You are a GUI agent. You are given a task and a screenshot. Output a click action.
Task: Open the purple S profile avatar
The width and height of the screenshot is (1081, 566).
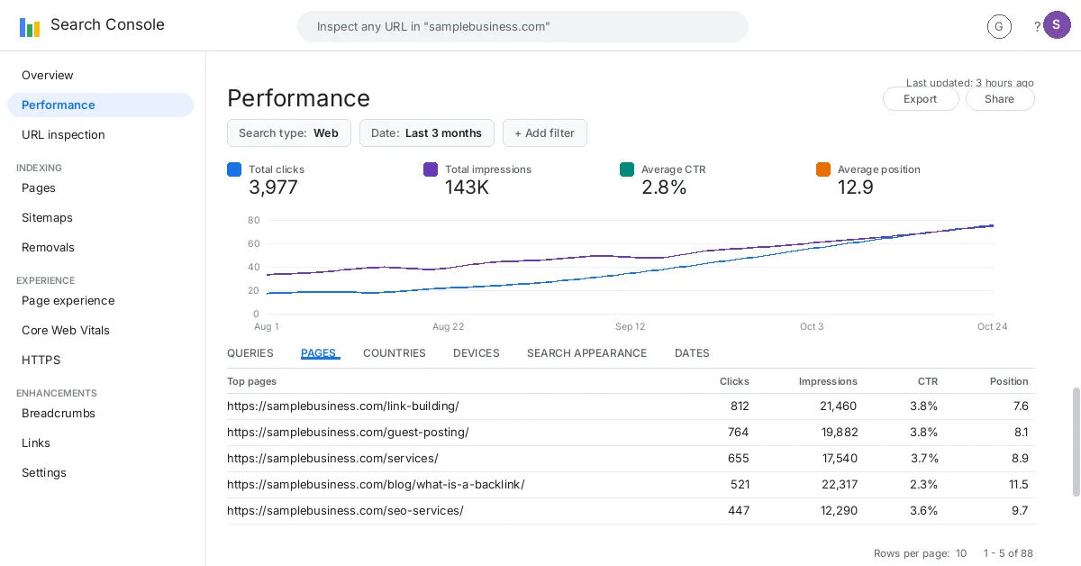click(x=1057, y=25)
